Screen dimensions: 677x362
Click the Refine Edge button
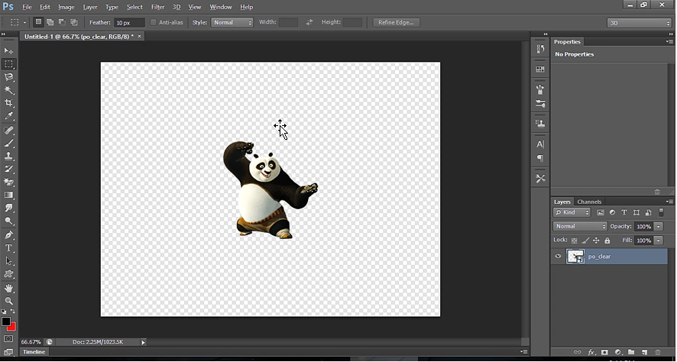(396, 22)
